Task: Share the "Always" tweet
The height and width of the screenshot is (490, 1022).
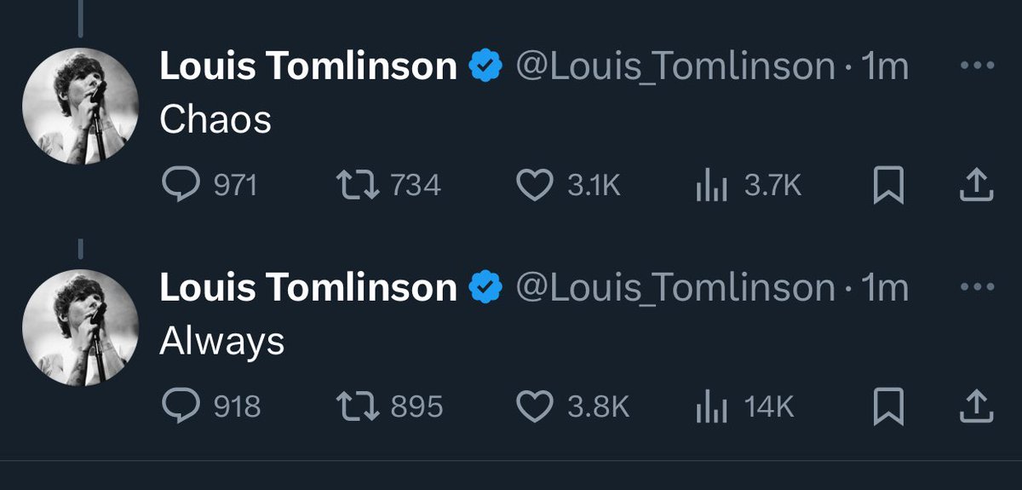Action: point(976,407)
